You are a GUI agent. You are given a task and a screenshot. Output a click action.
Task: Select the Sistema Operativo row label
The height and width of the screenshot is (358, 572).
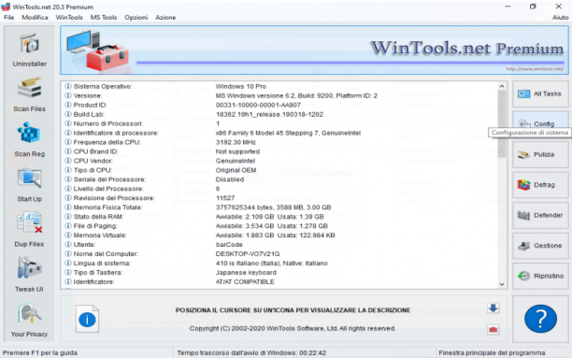tap(103, 87)
